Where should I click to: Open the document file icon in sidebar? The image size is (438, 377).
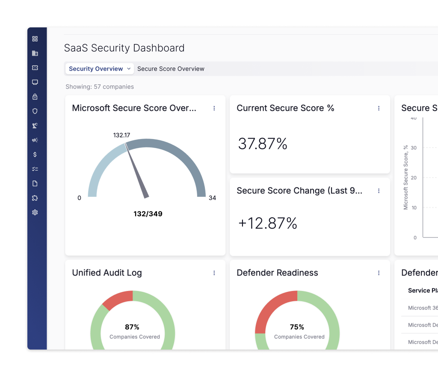(35, 183)
